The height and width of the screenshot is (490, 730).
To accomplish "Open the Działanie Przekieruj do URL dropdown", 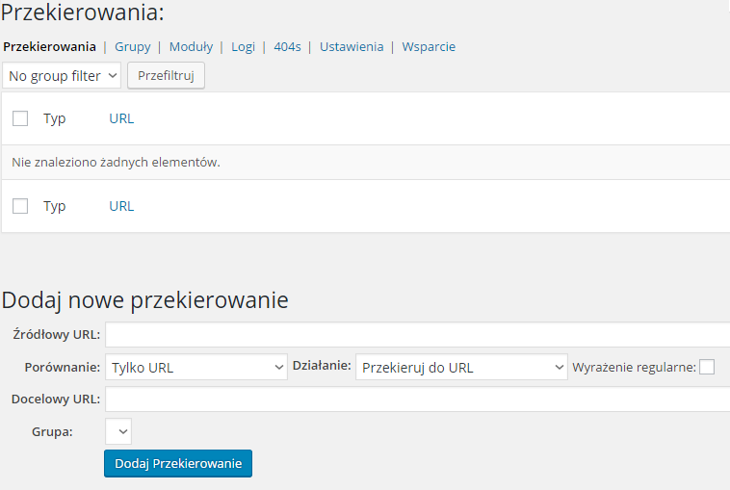I will [461, 367].
